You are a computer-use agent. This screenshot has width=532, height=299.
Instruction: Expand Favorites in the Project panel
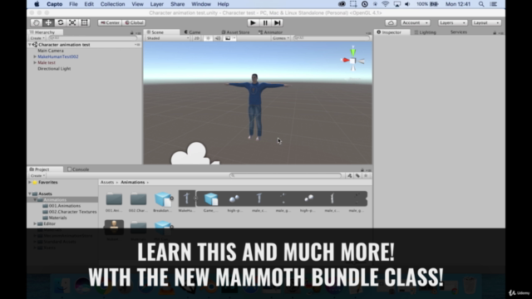(30, 183)
